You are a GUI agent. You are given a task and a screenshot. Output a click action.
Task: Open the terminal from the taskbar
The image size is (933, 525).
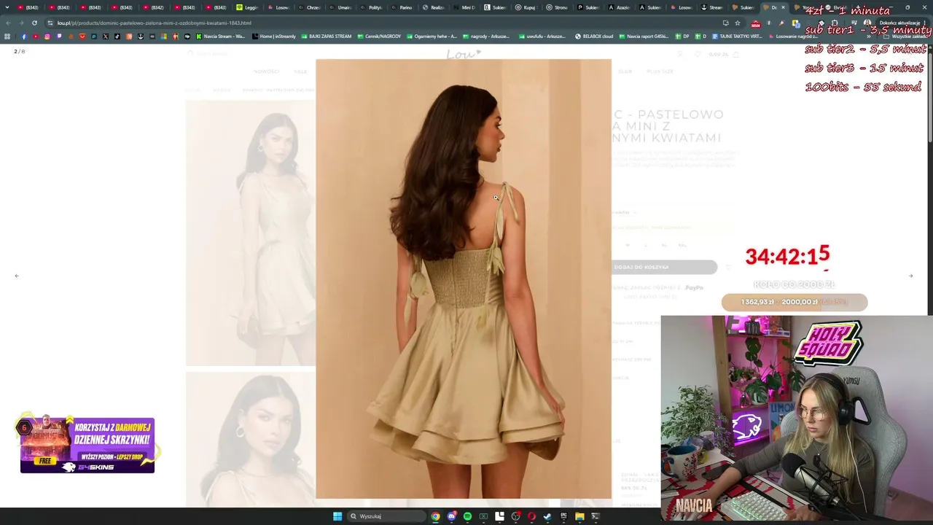tap(596, 516)
